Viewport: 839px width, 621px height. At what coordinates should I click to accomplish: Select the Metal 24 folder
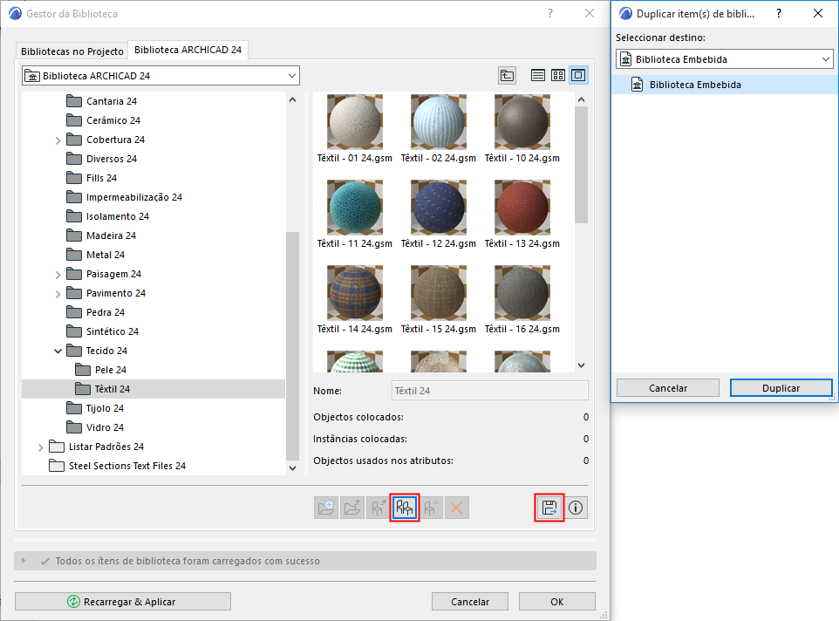(105, 256)
